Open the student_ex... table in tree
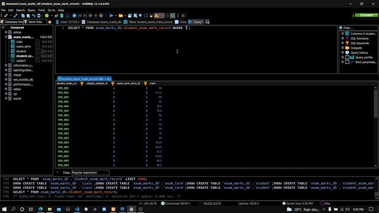This screenshot has width=379, height=213. [25, 56]
